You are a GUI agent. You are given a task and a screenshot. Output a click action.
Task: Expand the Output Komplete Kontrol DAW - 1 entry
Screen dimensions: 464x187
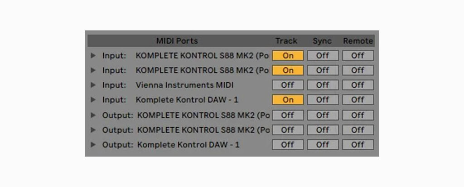point(93,145)
